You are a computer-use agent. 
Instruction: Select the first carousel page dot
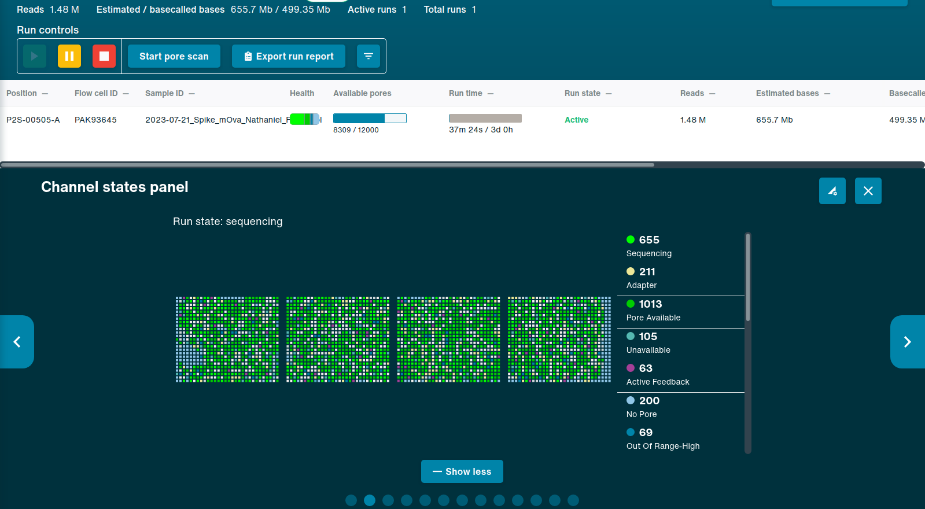(x=351, y=500)
